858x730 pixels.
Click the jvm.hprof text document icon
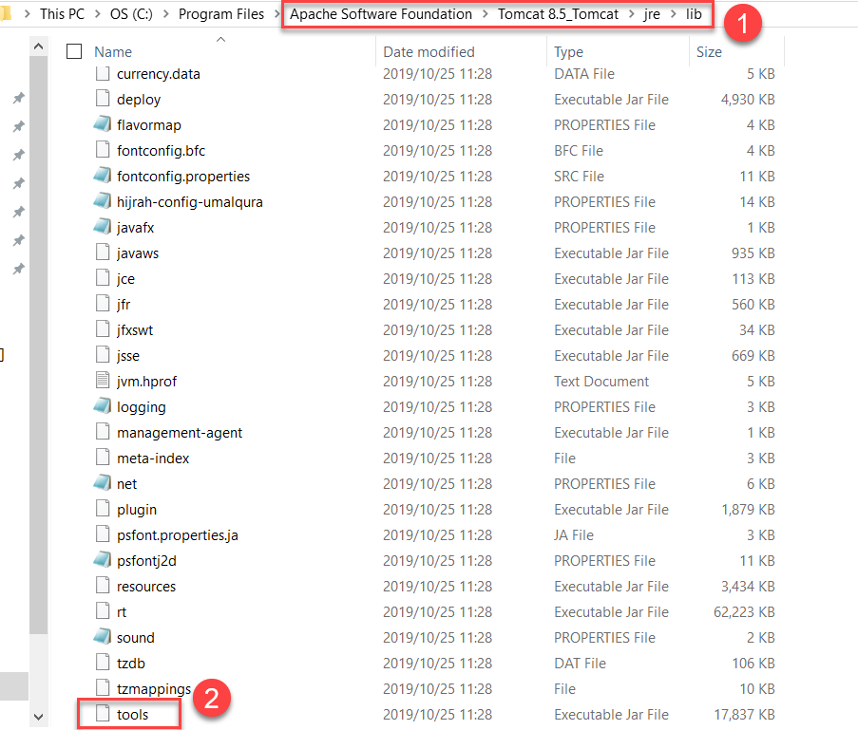pos(103,381)
